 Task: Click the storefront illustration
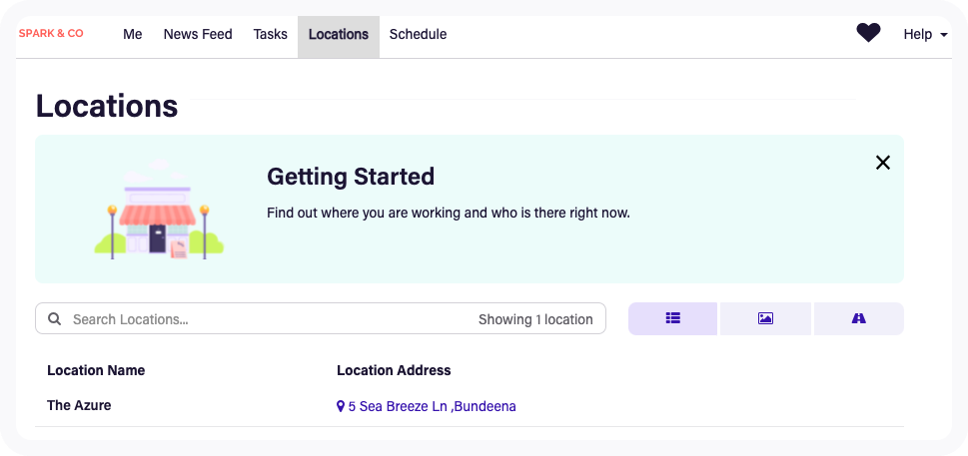click(159, 211)
